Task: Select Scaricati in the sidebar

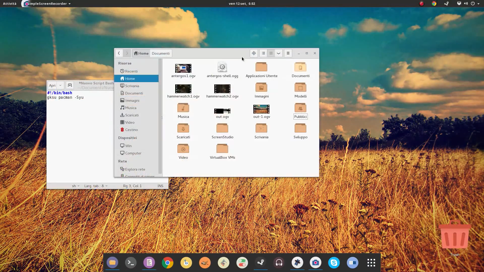Action: [x=136, y=115]
